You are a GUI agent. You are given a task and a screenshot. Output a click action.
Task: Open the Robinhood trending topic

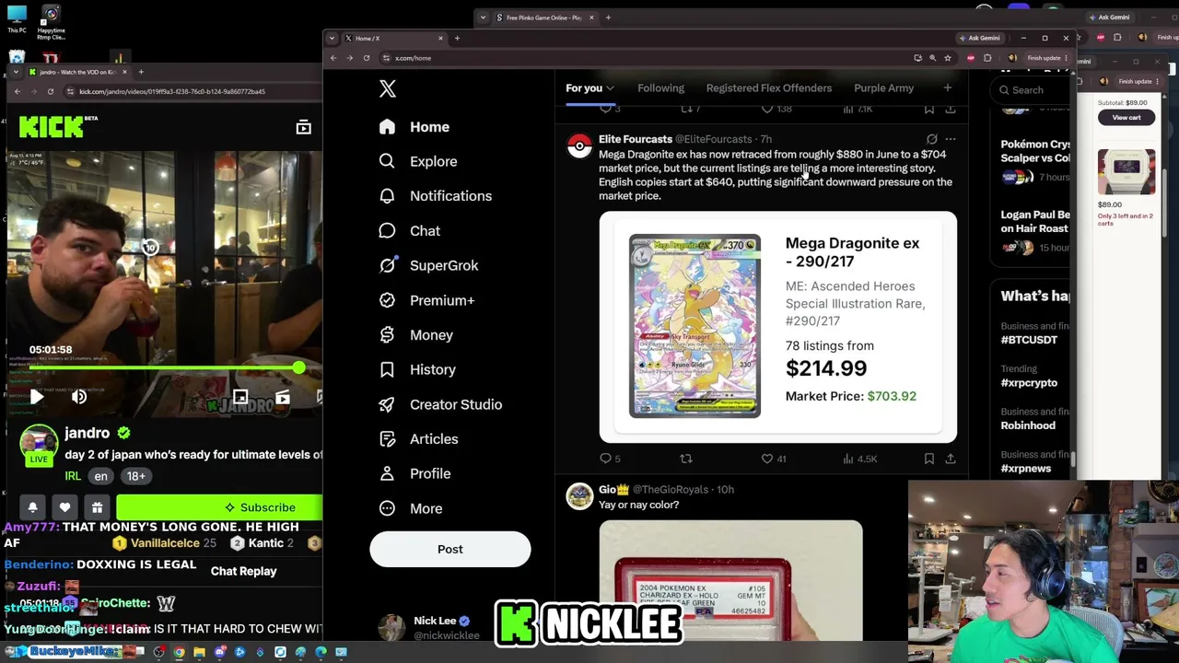(1028, 425)
